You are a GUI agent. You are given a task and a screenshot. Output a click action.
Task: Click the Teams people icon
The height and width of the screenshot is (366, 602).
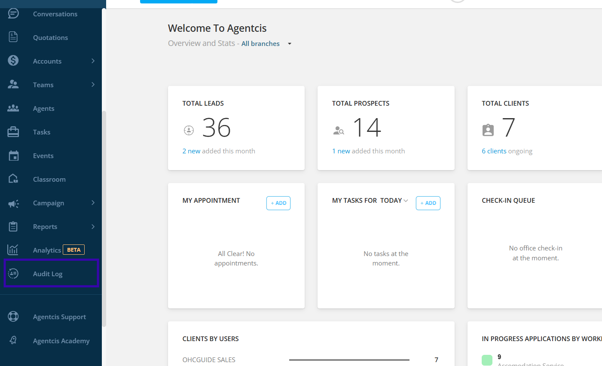pos(13,84)
